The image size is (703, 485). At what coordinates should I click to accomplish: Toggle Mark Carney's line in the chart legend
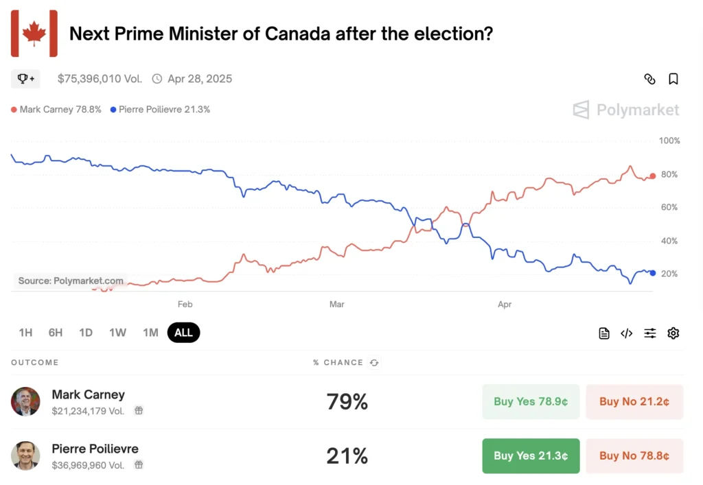coord(55,109)
